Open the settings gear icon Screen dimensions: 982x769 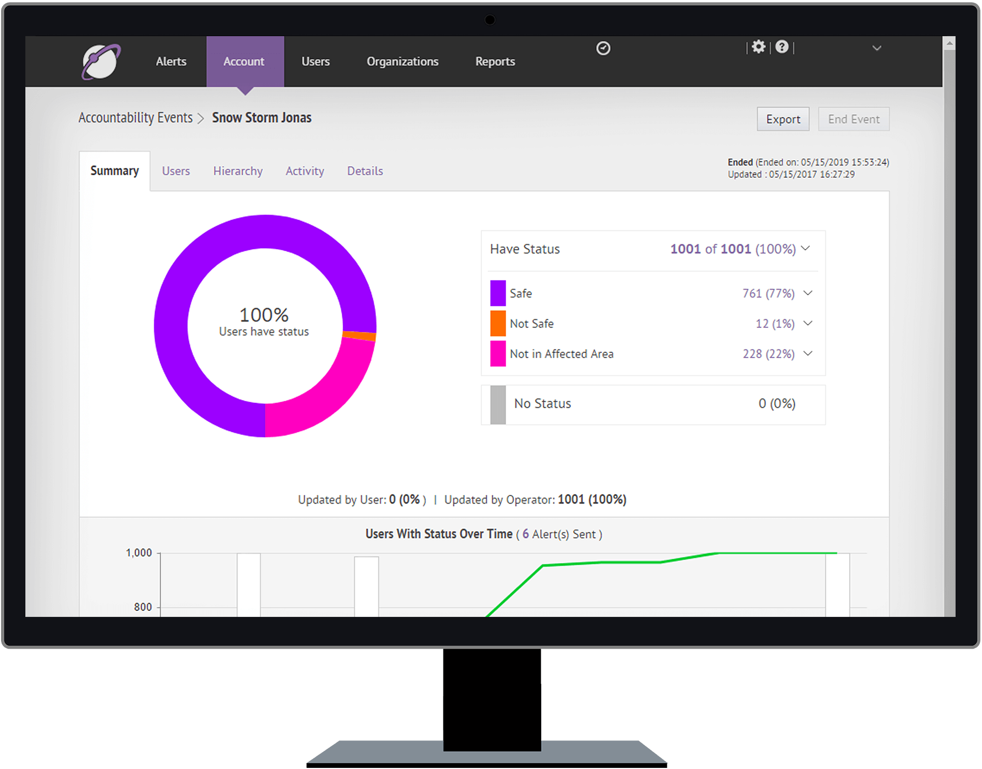pos(759,47)
